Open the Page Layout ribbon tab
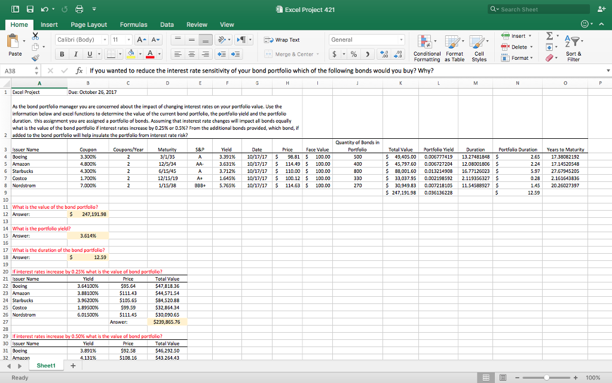The image size is (612, 383). point(88,25)
